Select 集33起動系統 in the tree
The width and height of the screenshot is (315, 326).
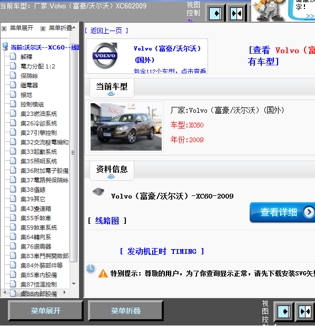point(38,152)
